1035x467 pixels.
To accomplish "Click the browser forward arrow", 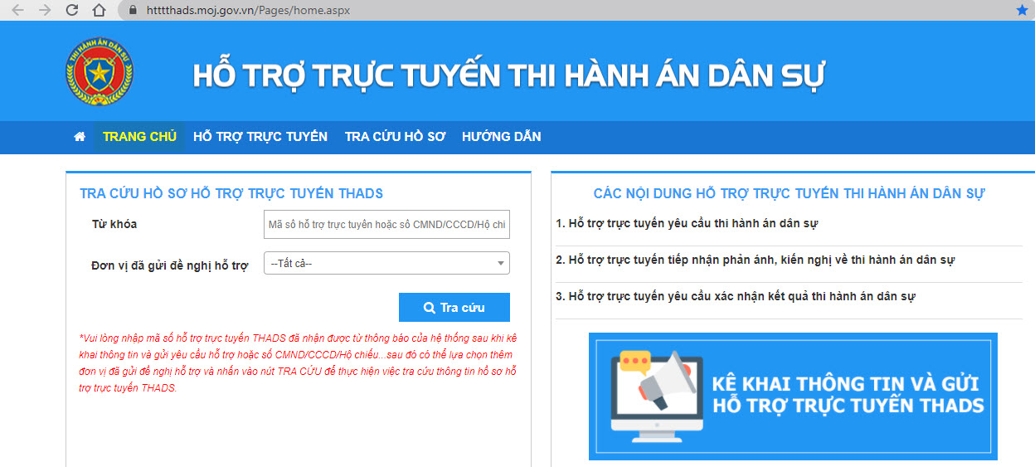I will pos(45,10).
